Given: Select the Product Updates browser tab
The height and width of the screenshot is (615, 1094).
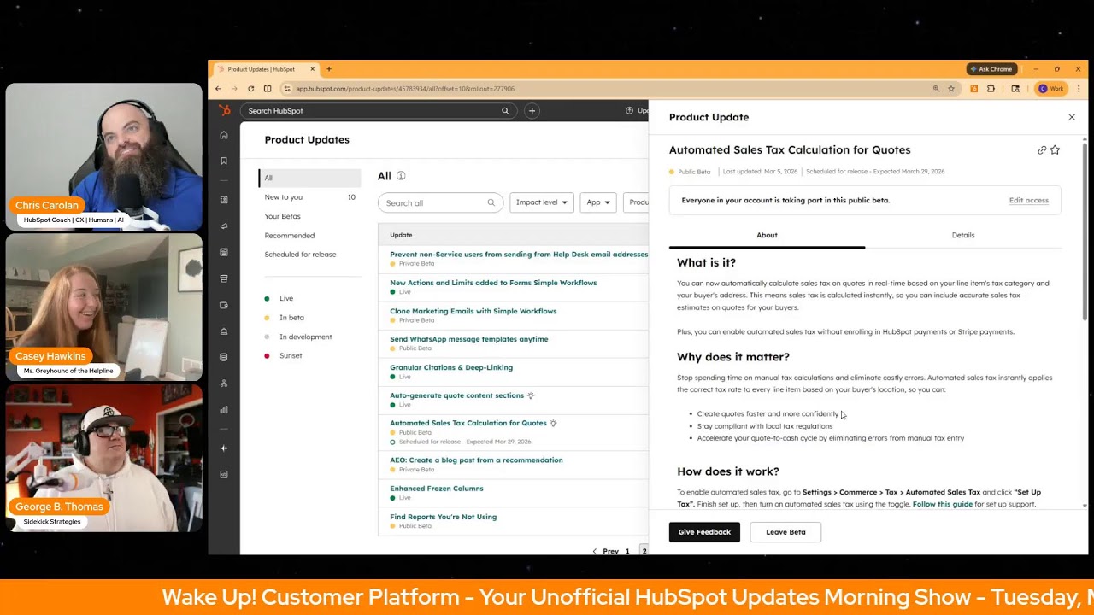Looking at the screenshot, I should 265,69.
